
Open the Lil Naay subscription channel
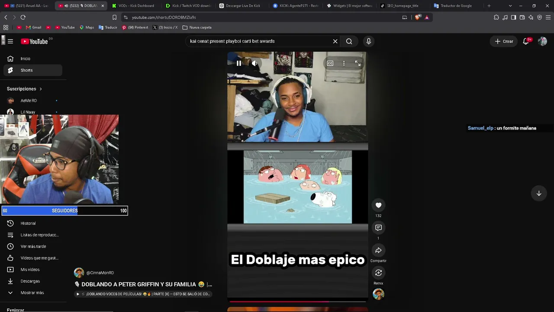click(33, 112)
